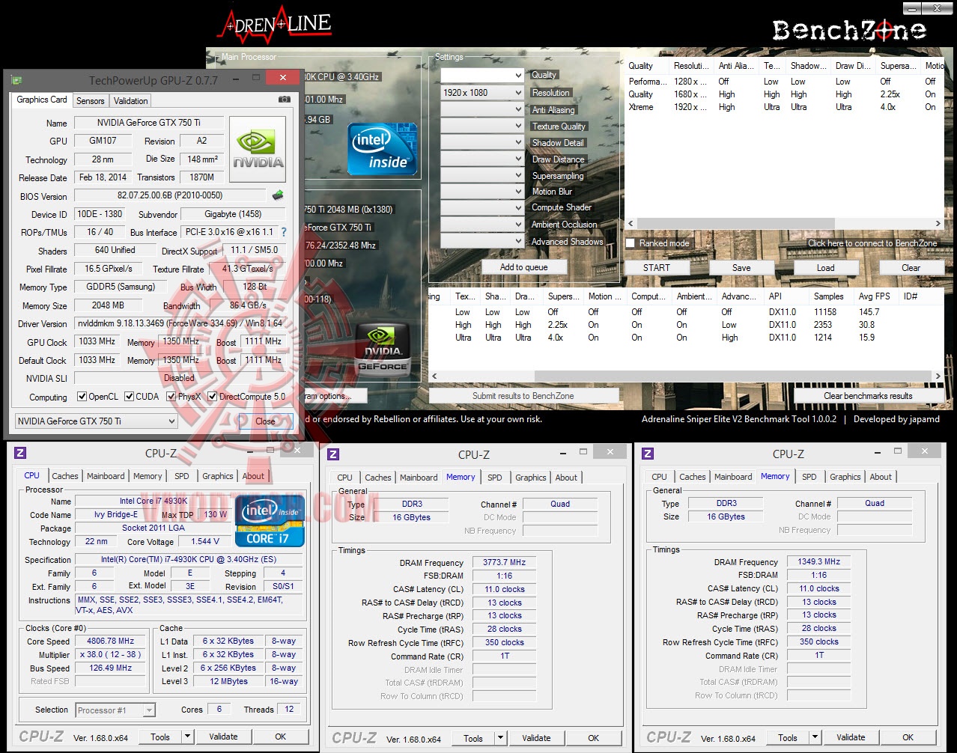Click the Adrenaline logo at top
This screenshot has height=753, width=957.
coord(274,23)
